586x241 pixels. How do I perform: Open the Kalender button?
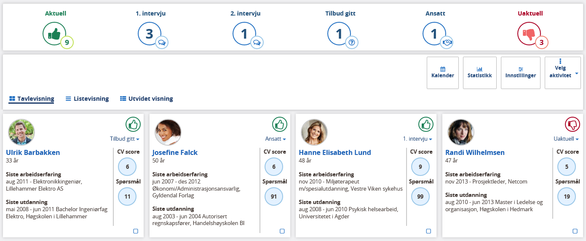point(443,73)
